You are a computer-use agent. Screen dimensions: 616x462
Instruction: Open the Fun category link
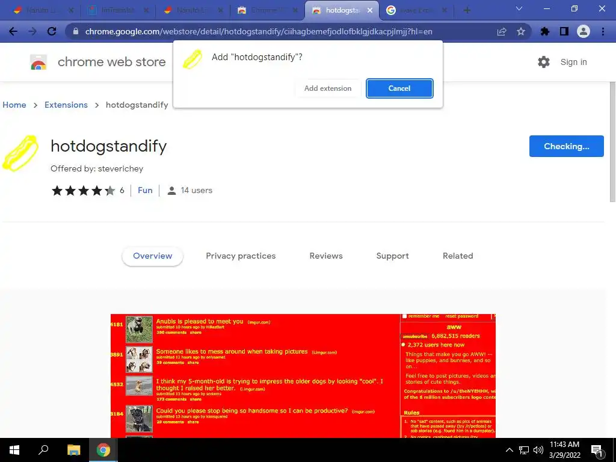pos(145,191)
